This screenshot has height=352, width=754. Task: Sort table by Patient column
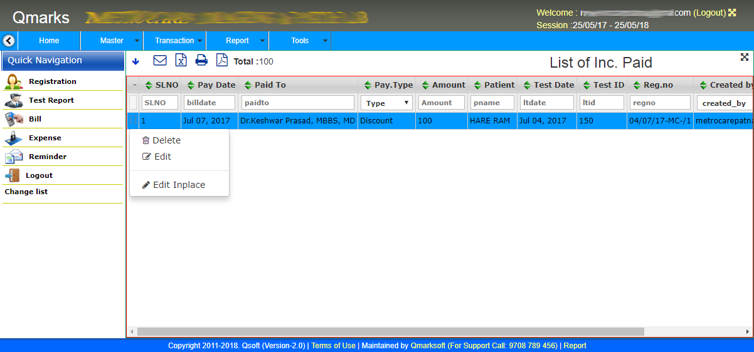pyautogui.click(x=493, y=85)
